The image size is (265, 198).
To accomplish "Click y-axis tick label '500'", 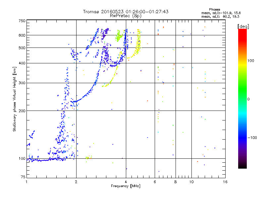I will [x=22, y=48].
